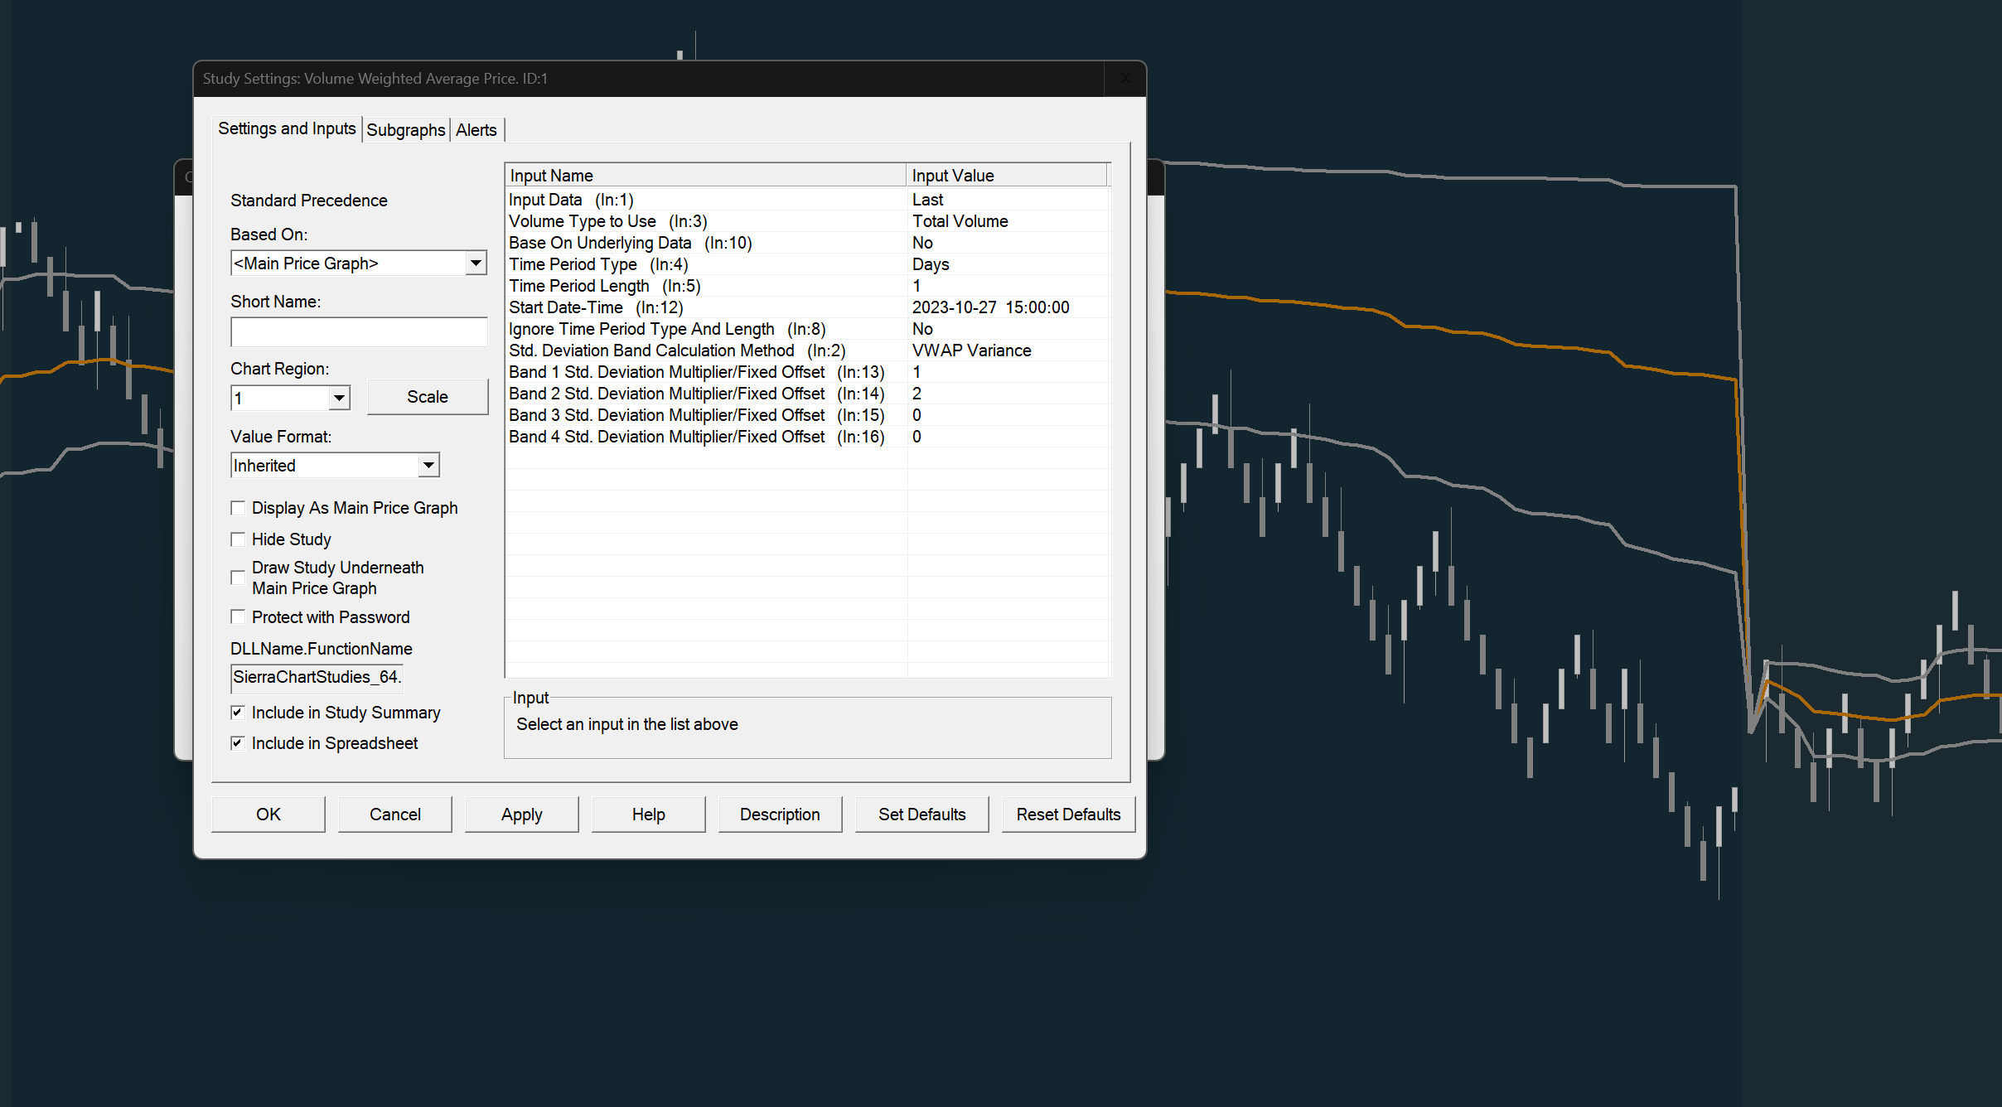Viewport: 2002px width, 1107px height.
Task: Enable the Hide Study checkbox
Action: click(x=238, y=539)
